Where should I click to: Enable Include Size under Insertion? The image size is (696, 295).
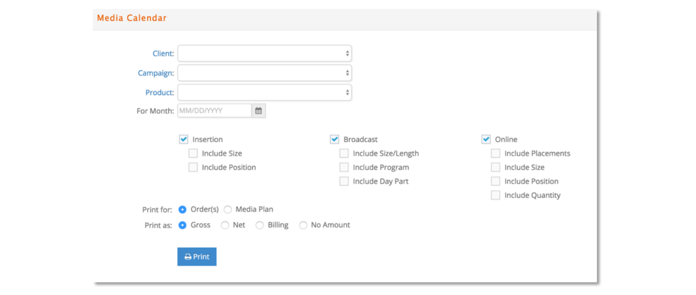193,153
